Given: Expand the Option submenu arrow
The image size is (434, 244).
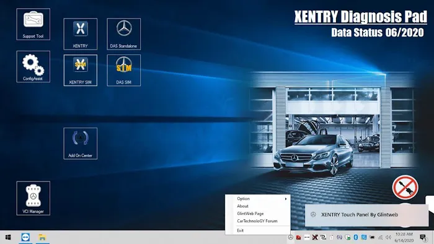Looking at the screenshot, I should pyautogui.click(x=286, y=199).
